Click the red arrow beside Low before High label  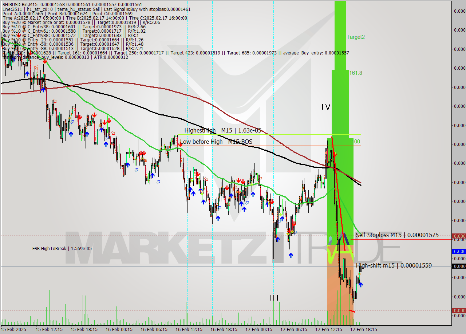[x=180, y=145]
